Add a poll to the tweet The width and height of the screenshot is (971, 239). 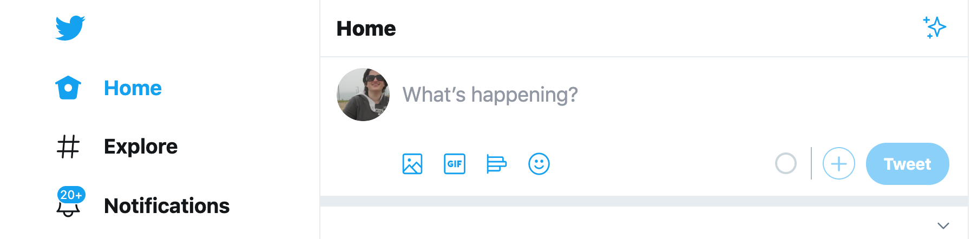pyautogui.click(x=496, y=164)
